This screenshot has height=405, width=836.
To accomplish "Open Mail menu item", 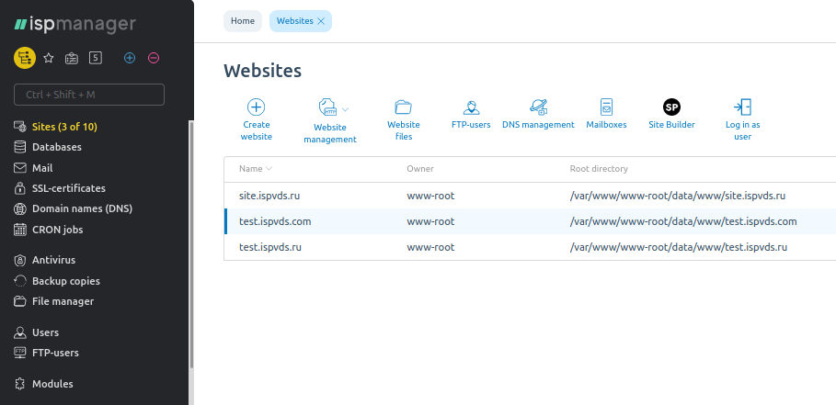I will point(42,168).
